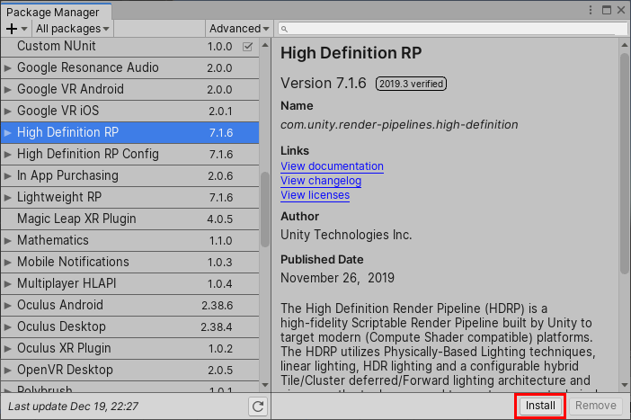Image resolution: width=631 pixels, height=420 pixels.
Task: Expand Mathematics package versions
Action: [8, 241]
